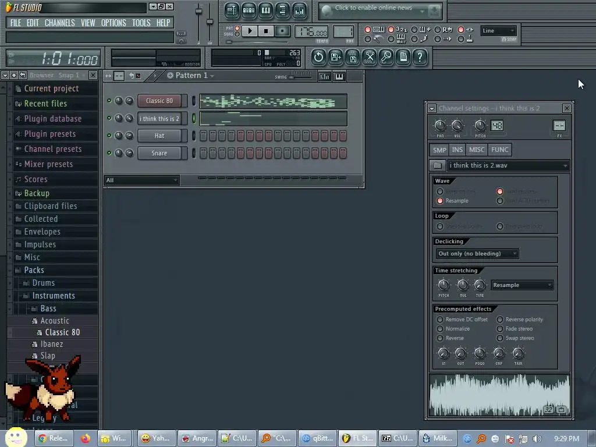Toggle Wait for input before recording

click(391, 39)
